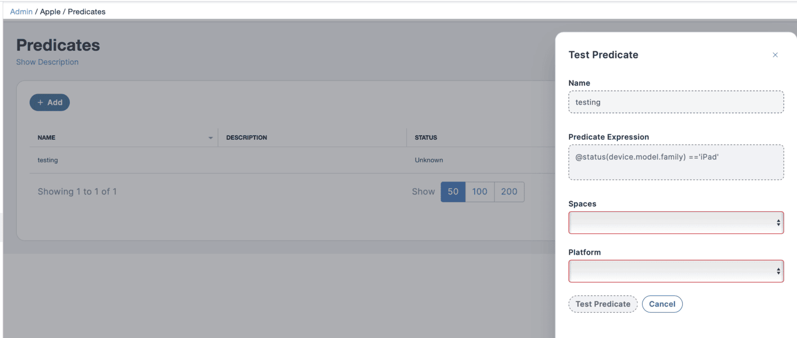This screenshot has width=797, height=338.
Task: Click the STATUS column header
Action: tap(426, 137)
